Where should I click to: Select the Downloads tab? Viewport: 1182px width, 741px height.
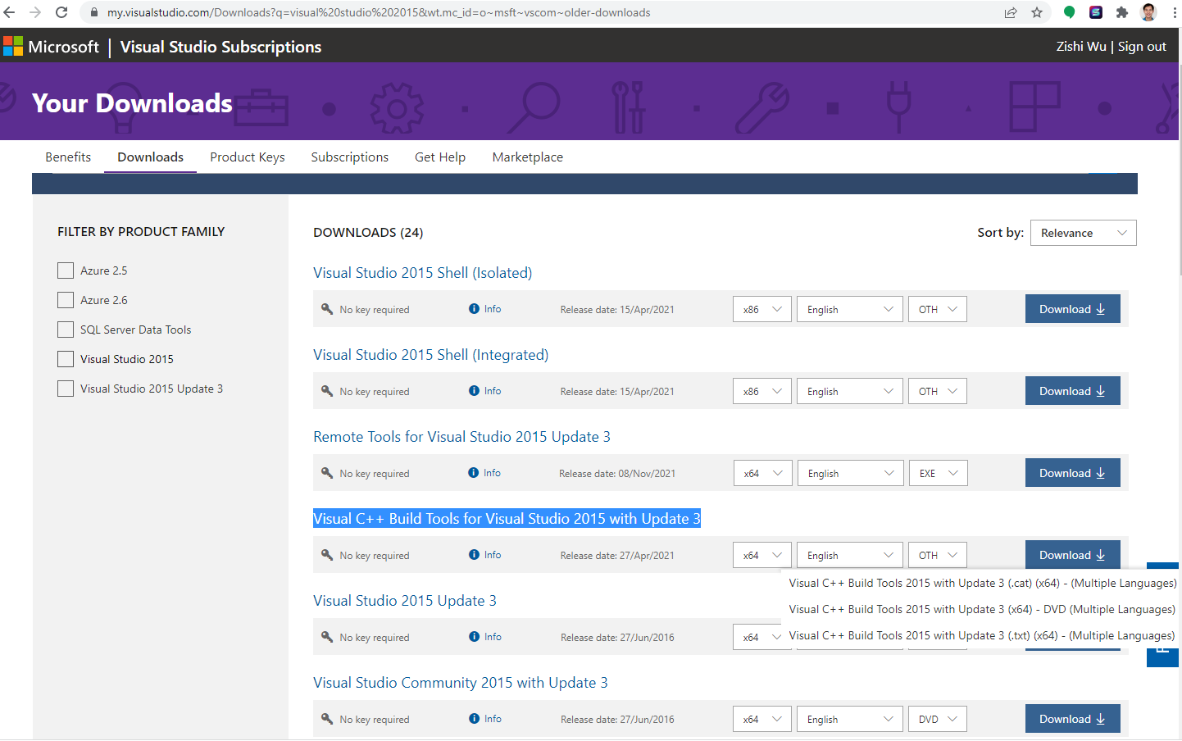(150, 157)
